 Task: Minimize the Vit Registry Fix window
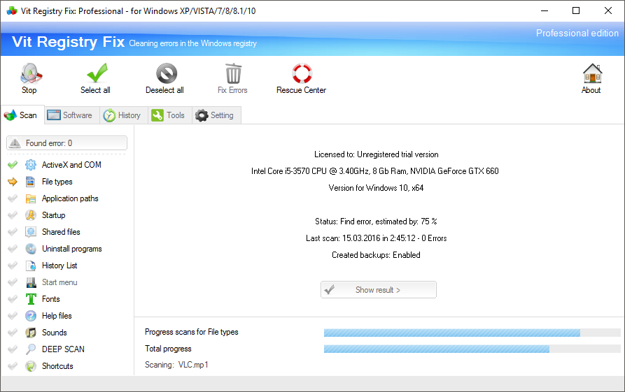(545, 10)
